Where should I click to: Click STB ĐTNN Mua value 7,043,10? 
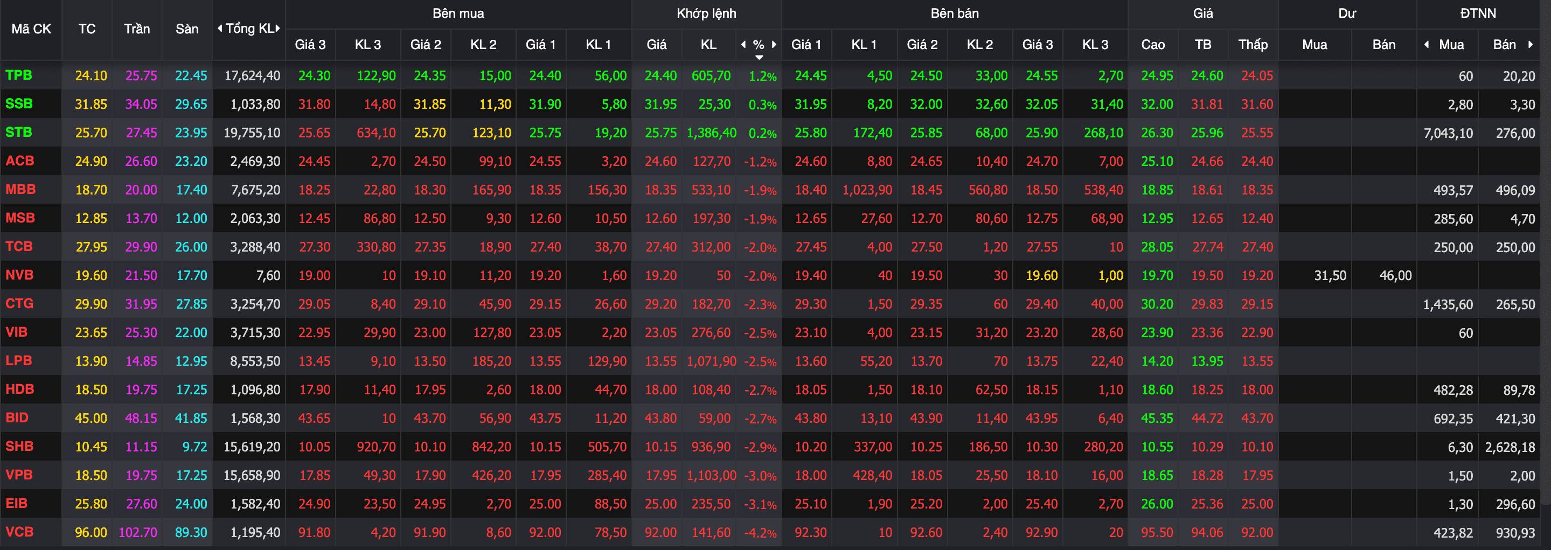click(1448, 133)
